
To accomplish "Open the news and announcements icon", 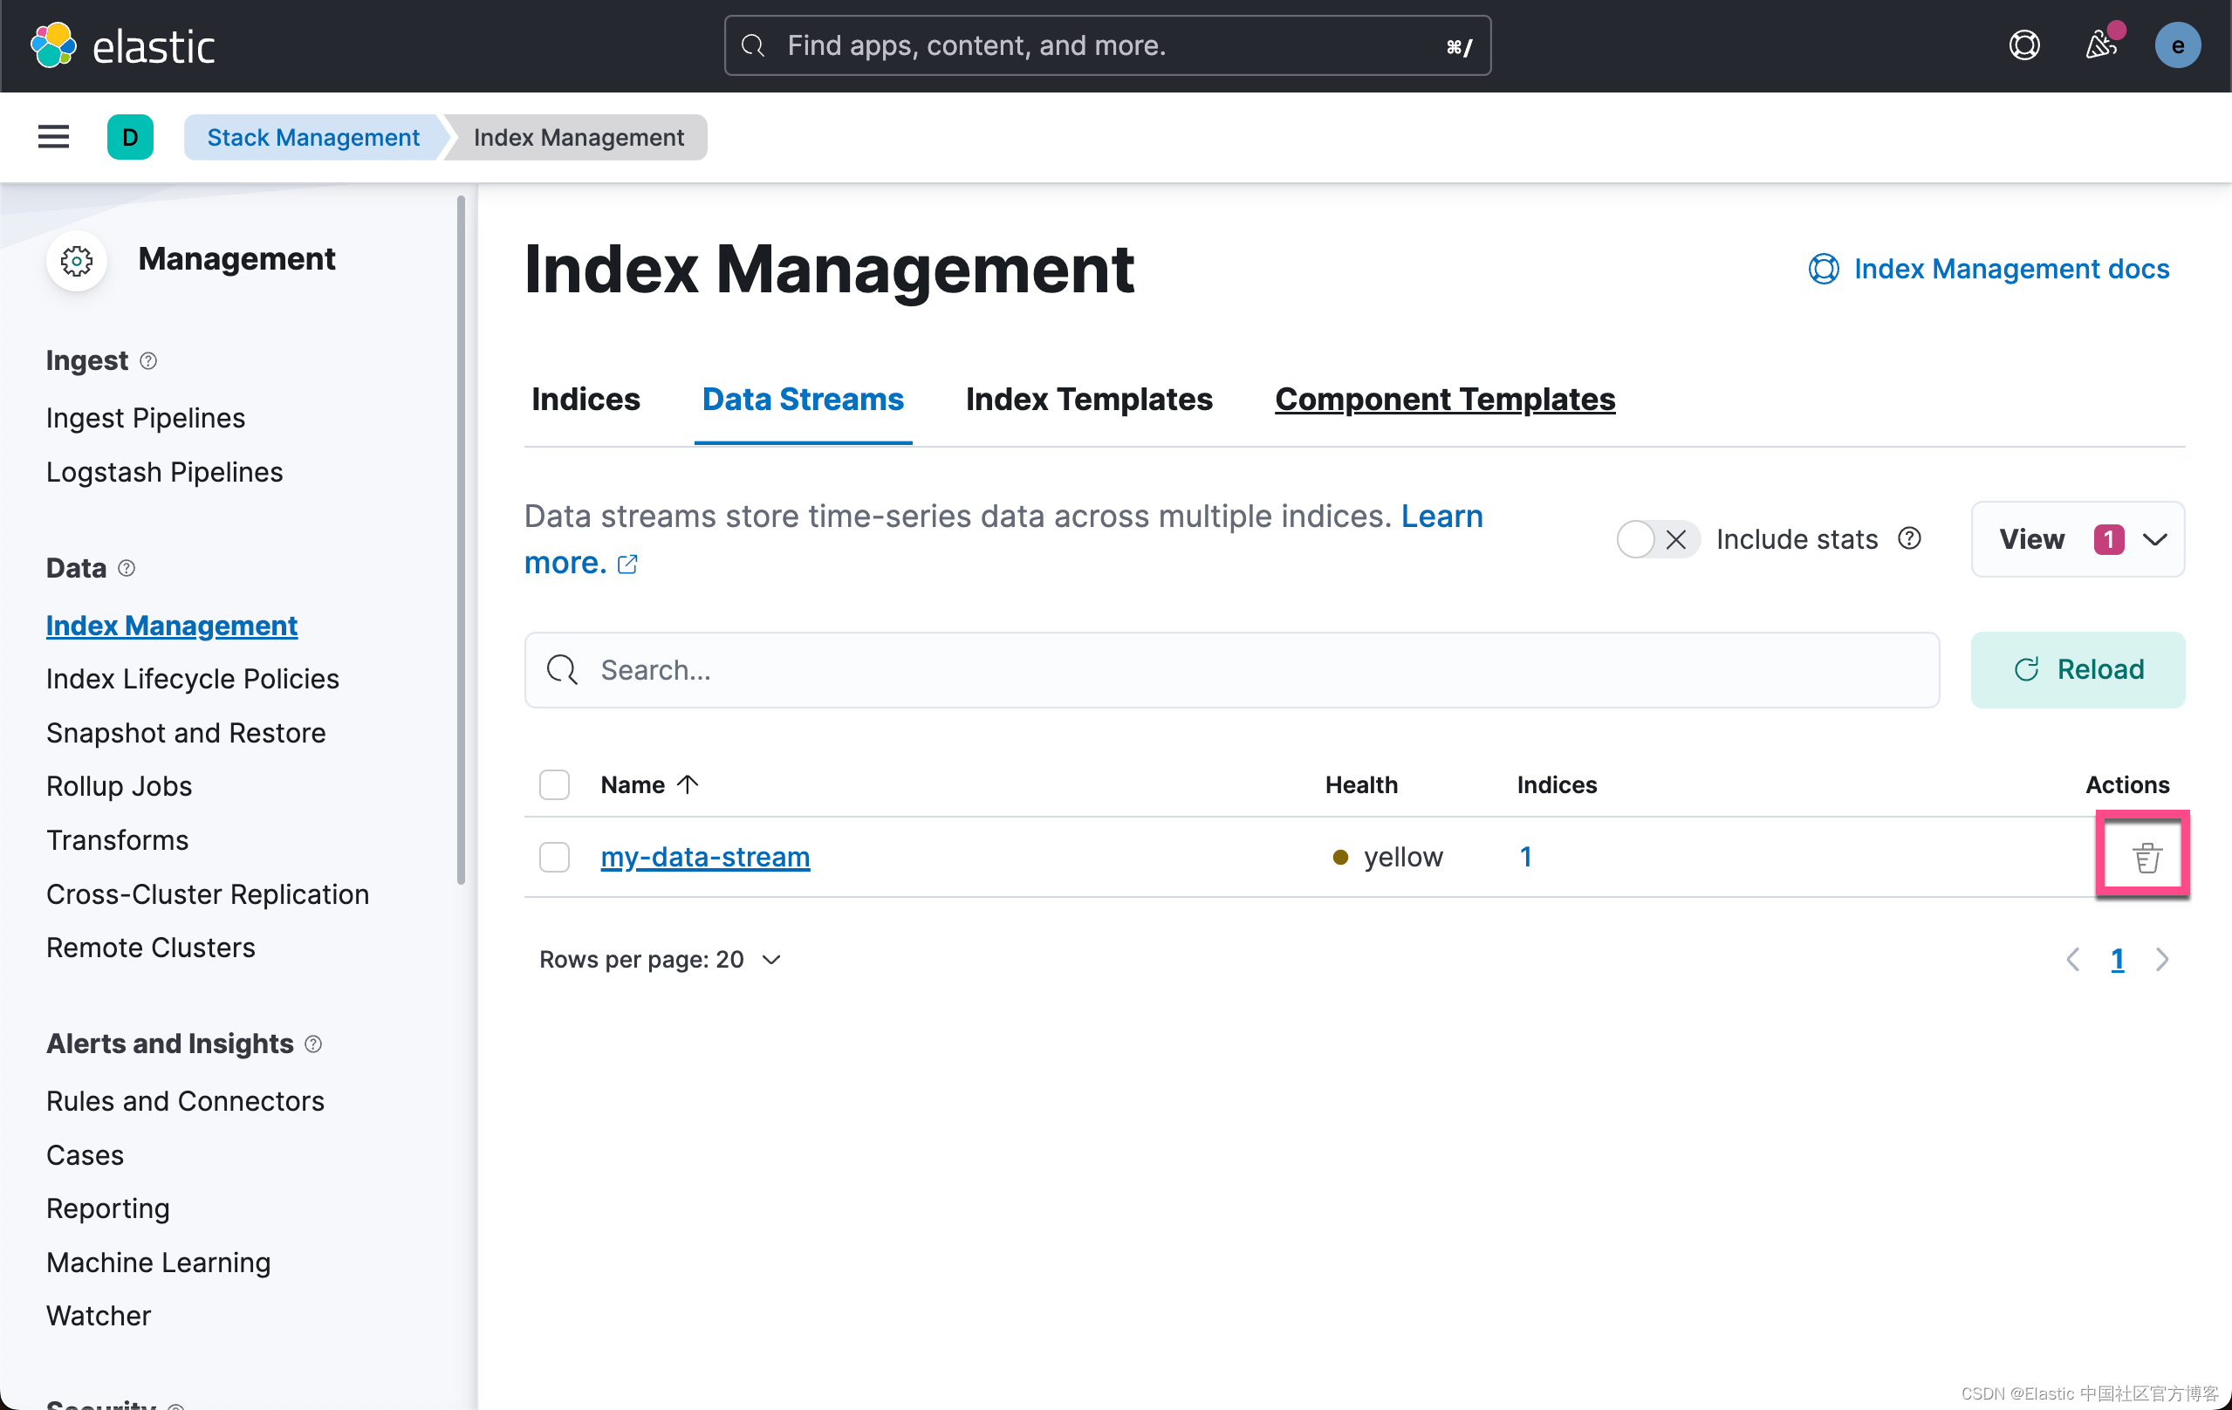I will pos(2101,44).
